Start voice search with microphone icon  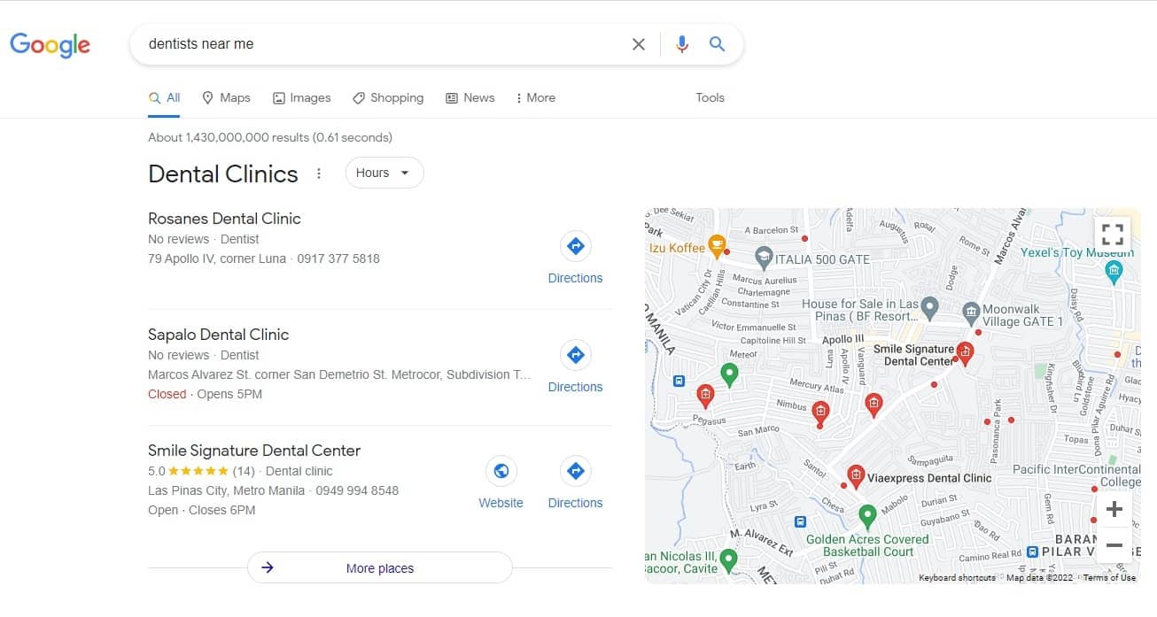pyautogui.click(x=681, y=44)
